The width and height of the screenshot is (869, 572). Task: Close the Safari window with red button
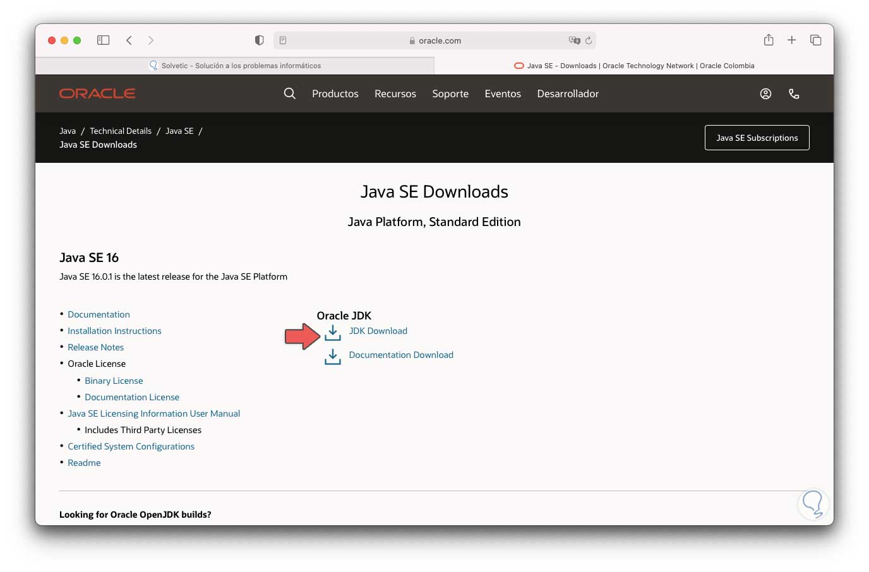[x=52, y=40]
